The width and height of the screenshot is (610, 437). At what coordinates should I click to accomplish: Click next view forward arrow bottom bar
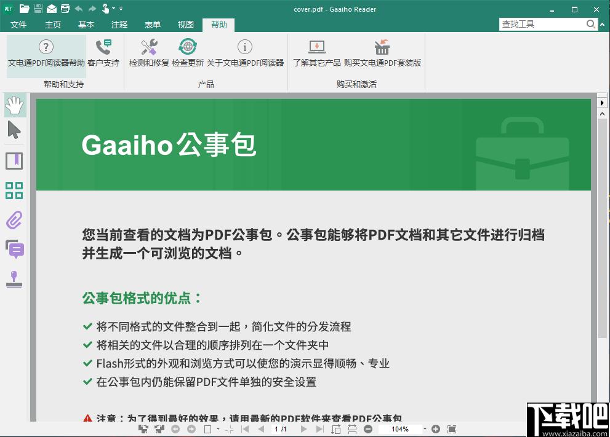pos(191,429)
